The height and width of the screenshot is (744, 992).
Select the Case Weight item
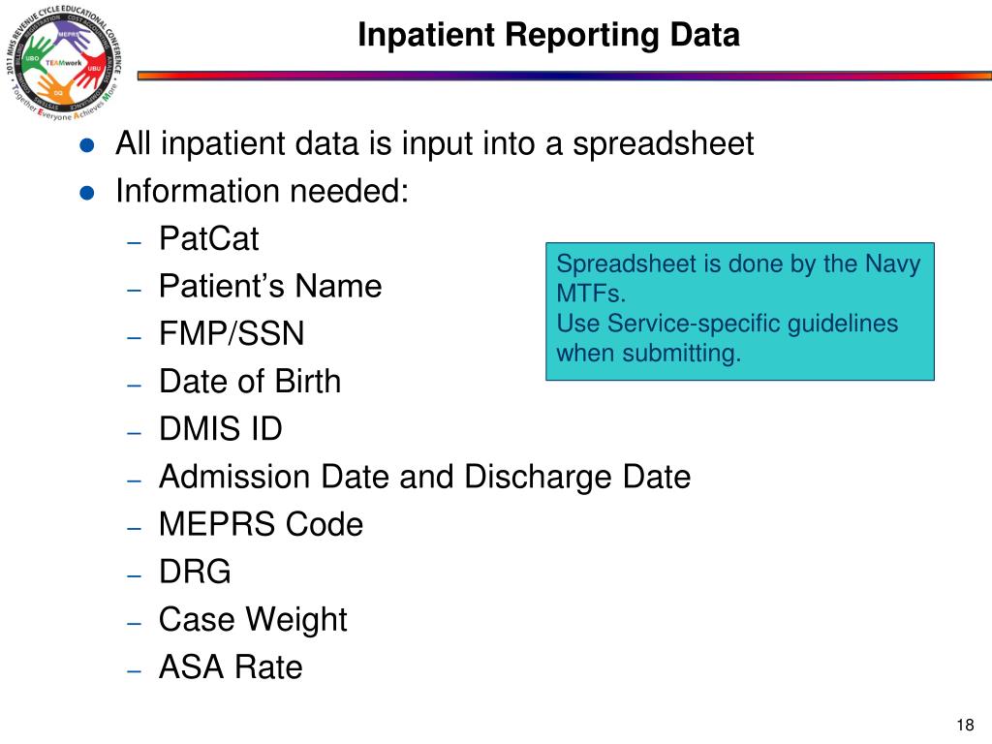click(x=253, y=620)
